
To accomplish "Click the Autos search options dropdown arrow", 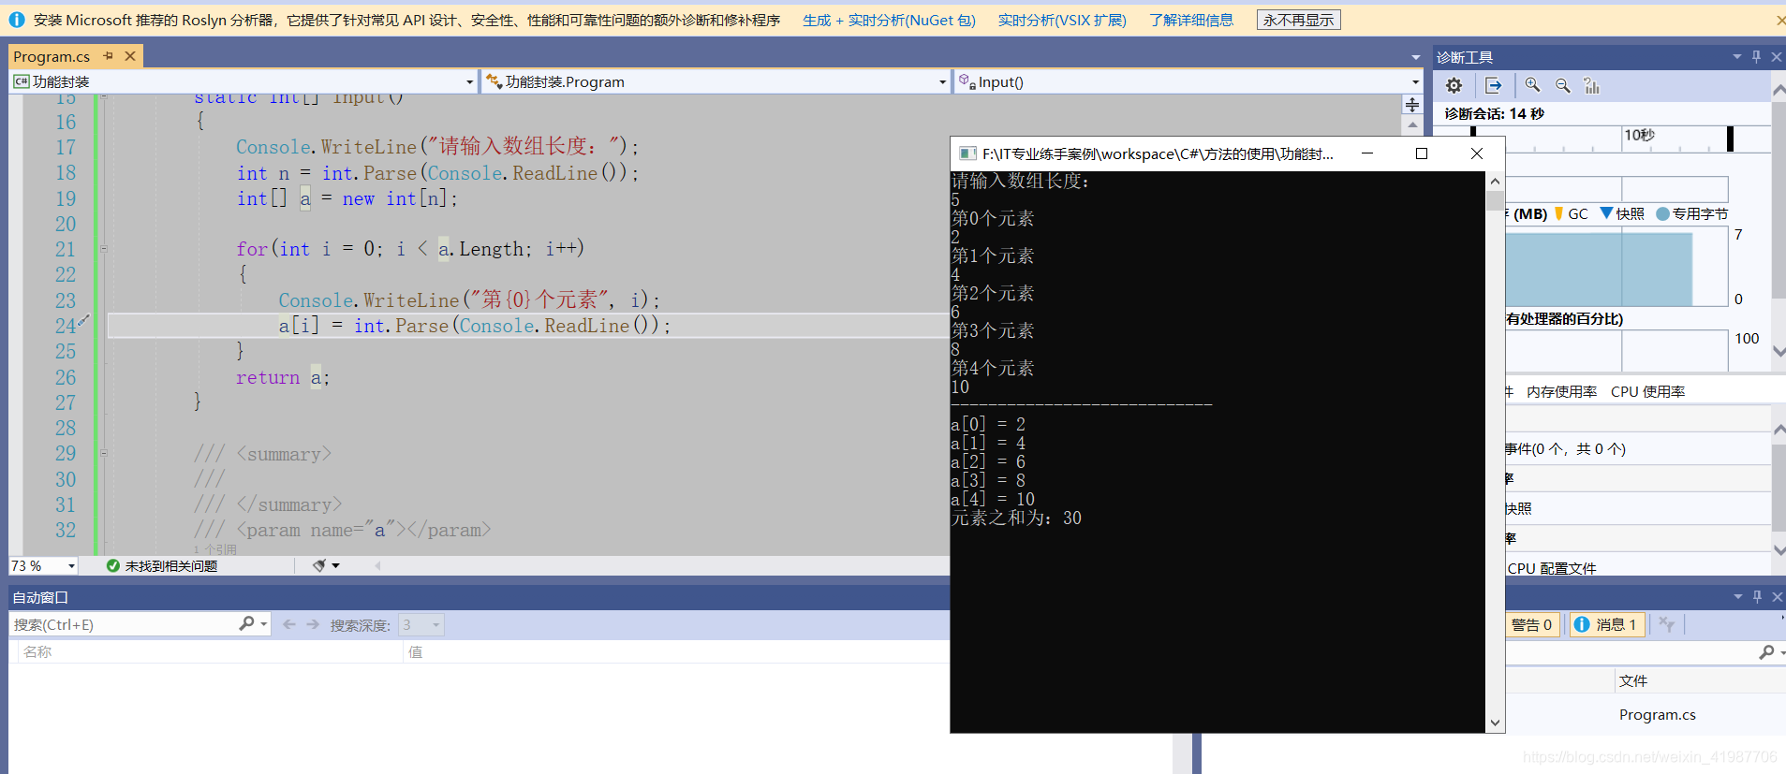I will 264,624.
